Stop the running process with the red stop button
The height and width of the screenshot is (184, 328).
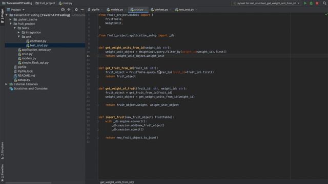(x=317, y=3)
